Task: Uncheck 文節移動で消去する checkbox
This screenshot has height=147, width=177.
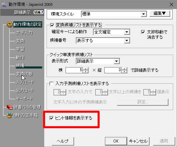Action: [143, 32]
